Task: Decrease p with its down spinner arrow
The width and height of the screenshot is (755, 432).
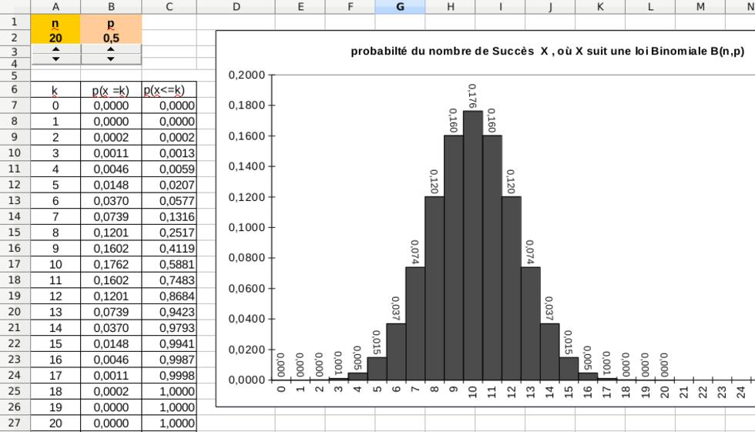Action: (x=111, y=59)
